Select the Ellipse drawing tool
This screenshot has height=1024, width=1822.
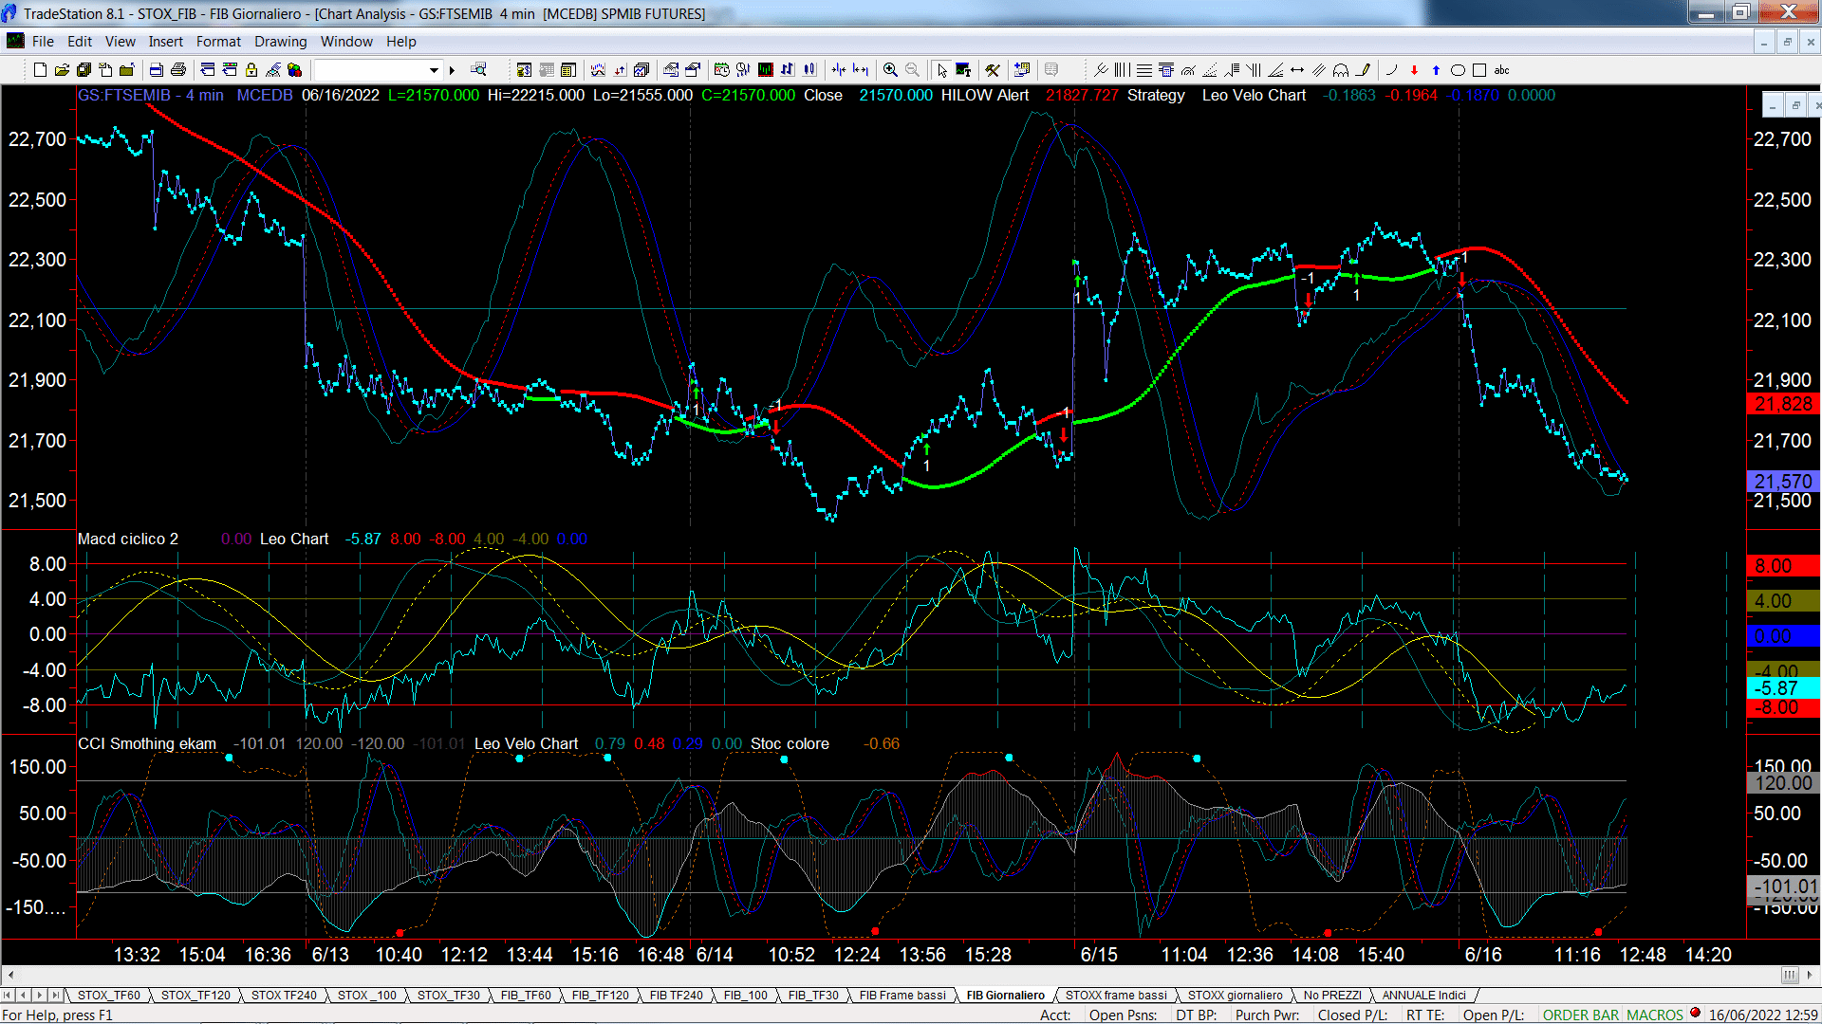coord(1458,70)
